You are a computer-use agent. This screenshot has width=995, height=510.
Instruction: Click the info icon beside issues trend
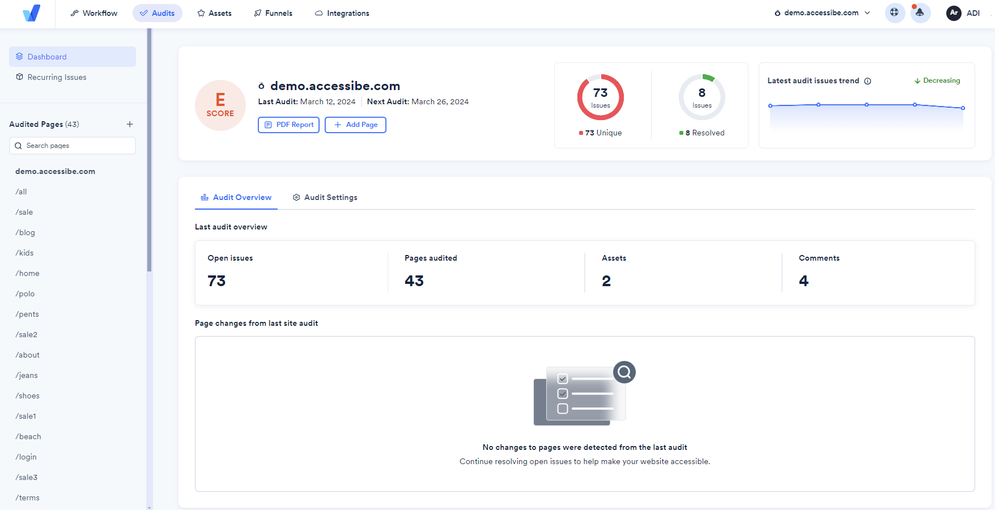868,81
